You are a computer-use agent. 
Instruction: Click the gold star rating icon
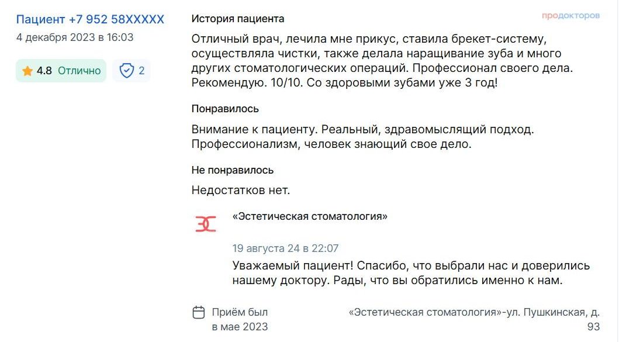[27, 71]
